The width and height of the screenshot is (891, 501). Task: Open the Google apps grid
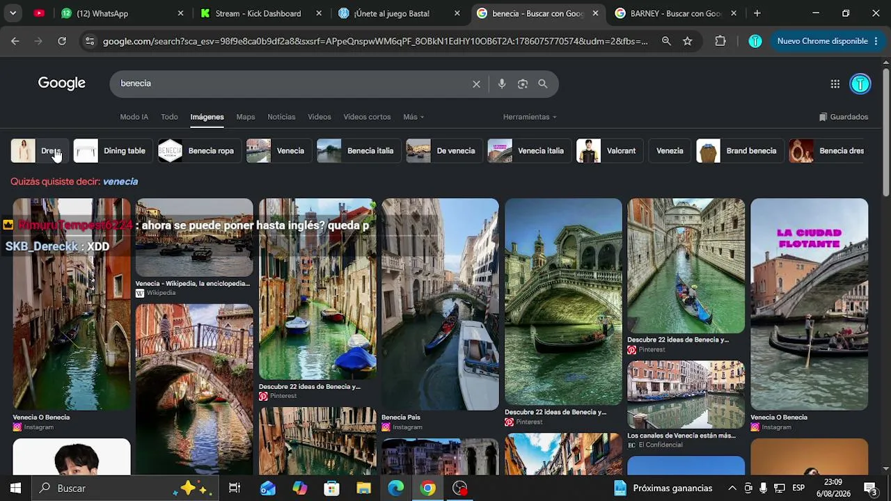coord(835,83)
